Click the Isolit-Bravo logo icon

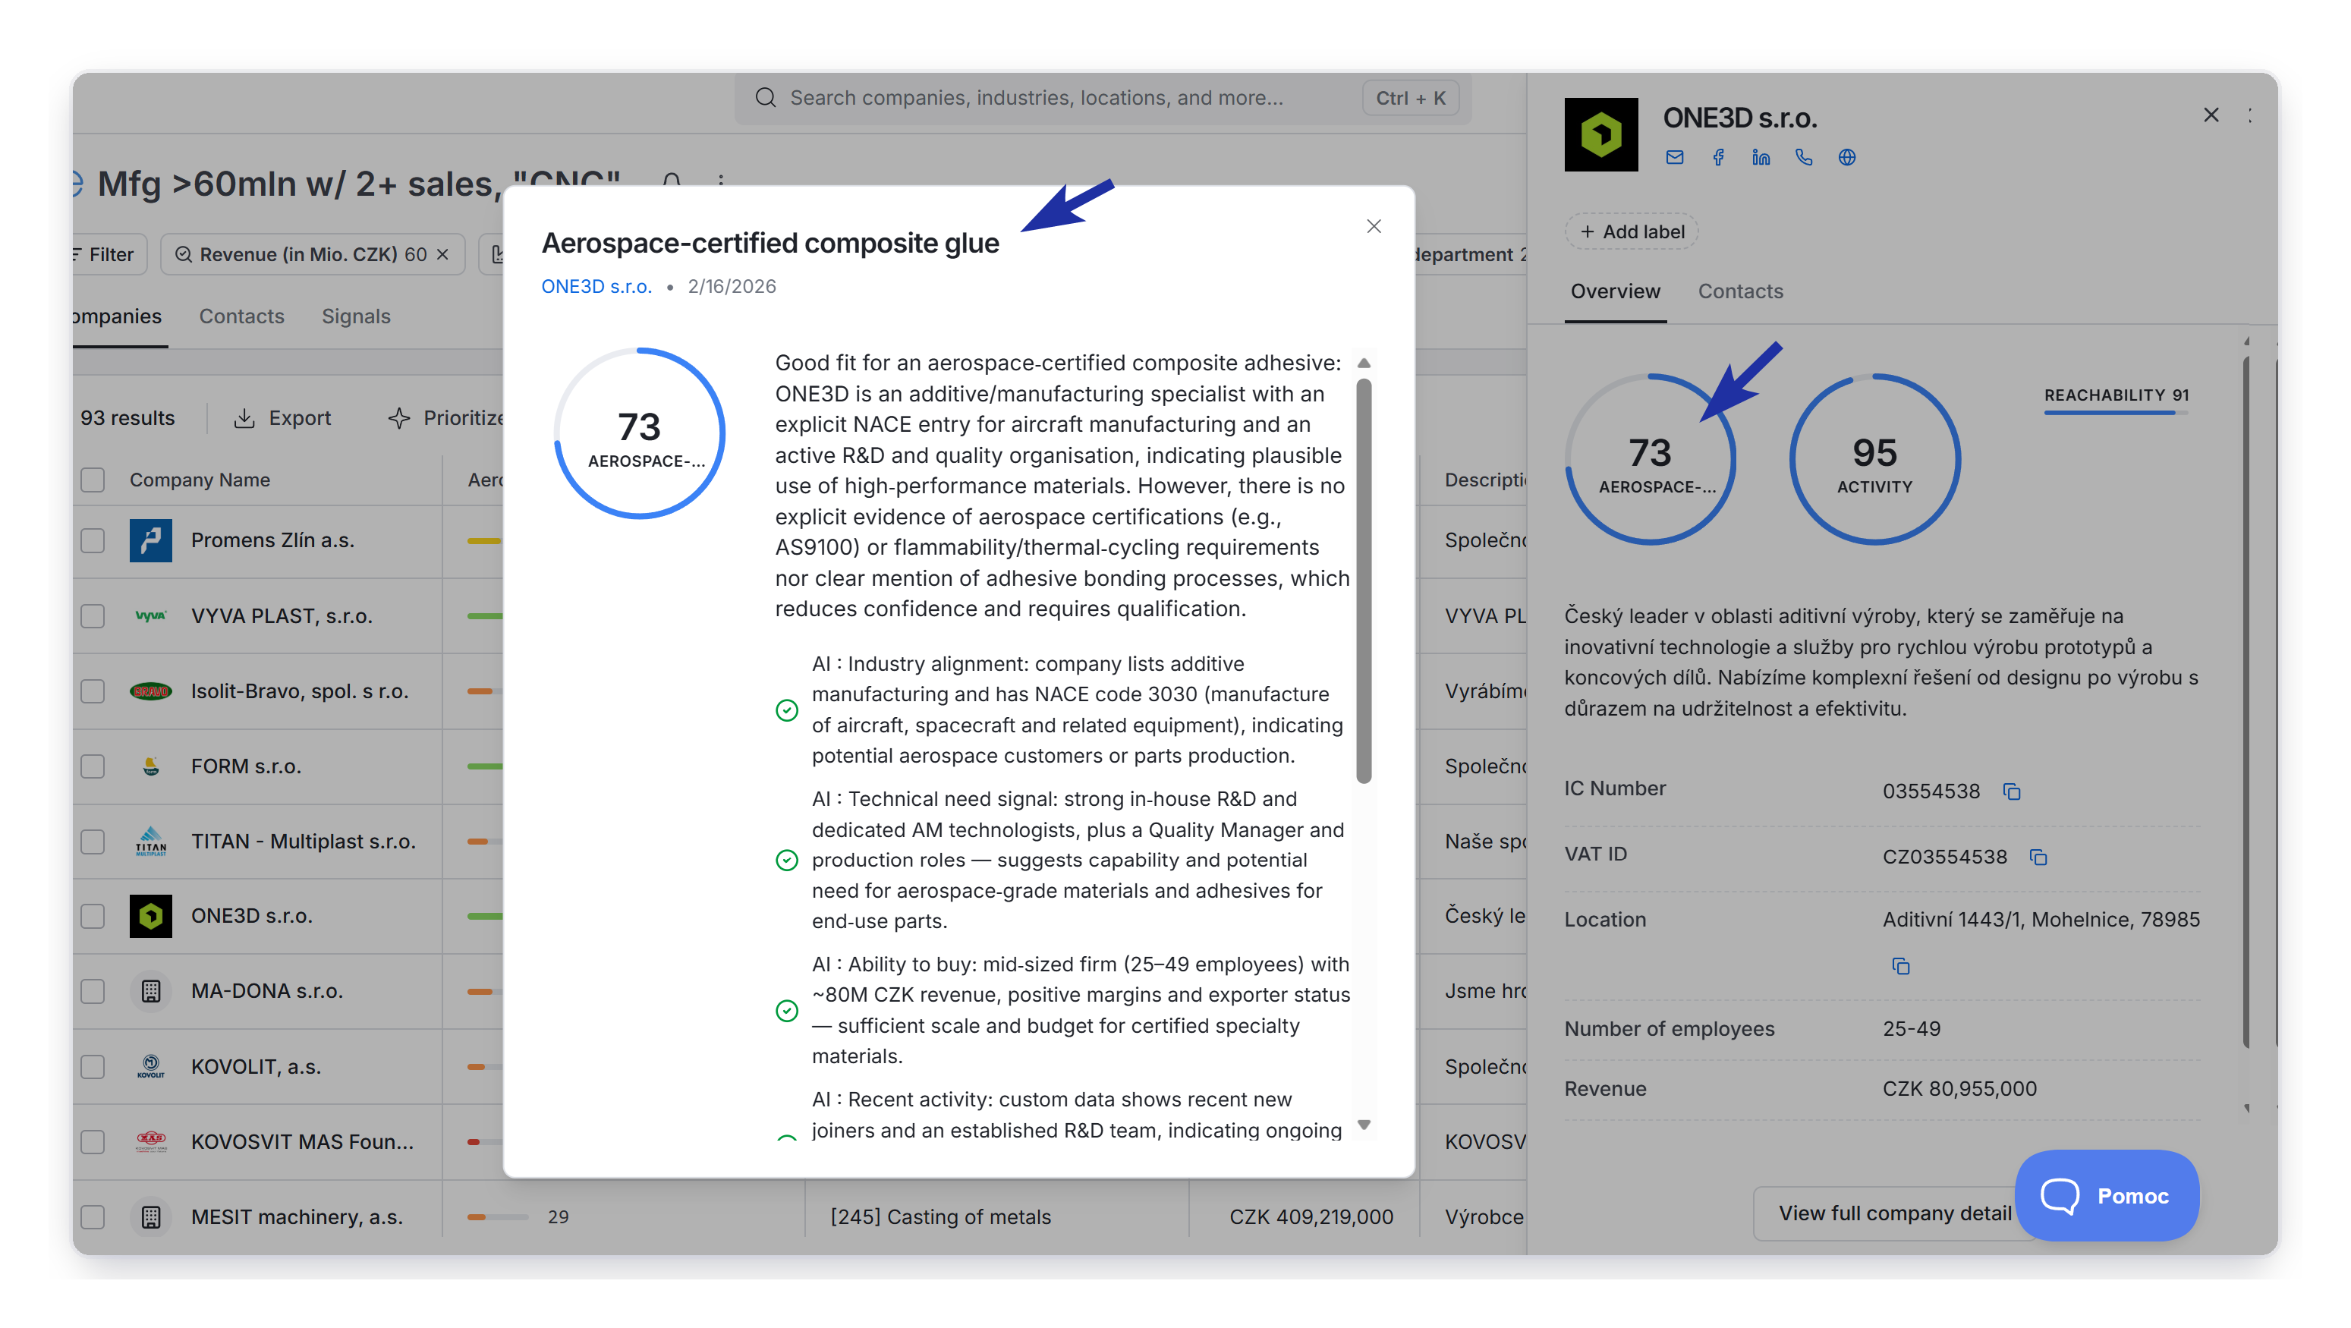150,691
